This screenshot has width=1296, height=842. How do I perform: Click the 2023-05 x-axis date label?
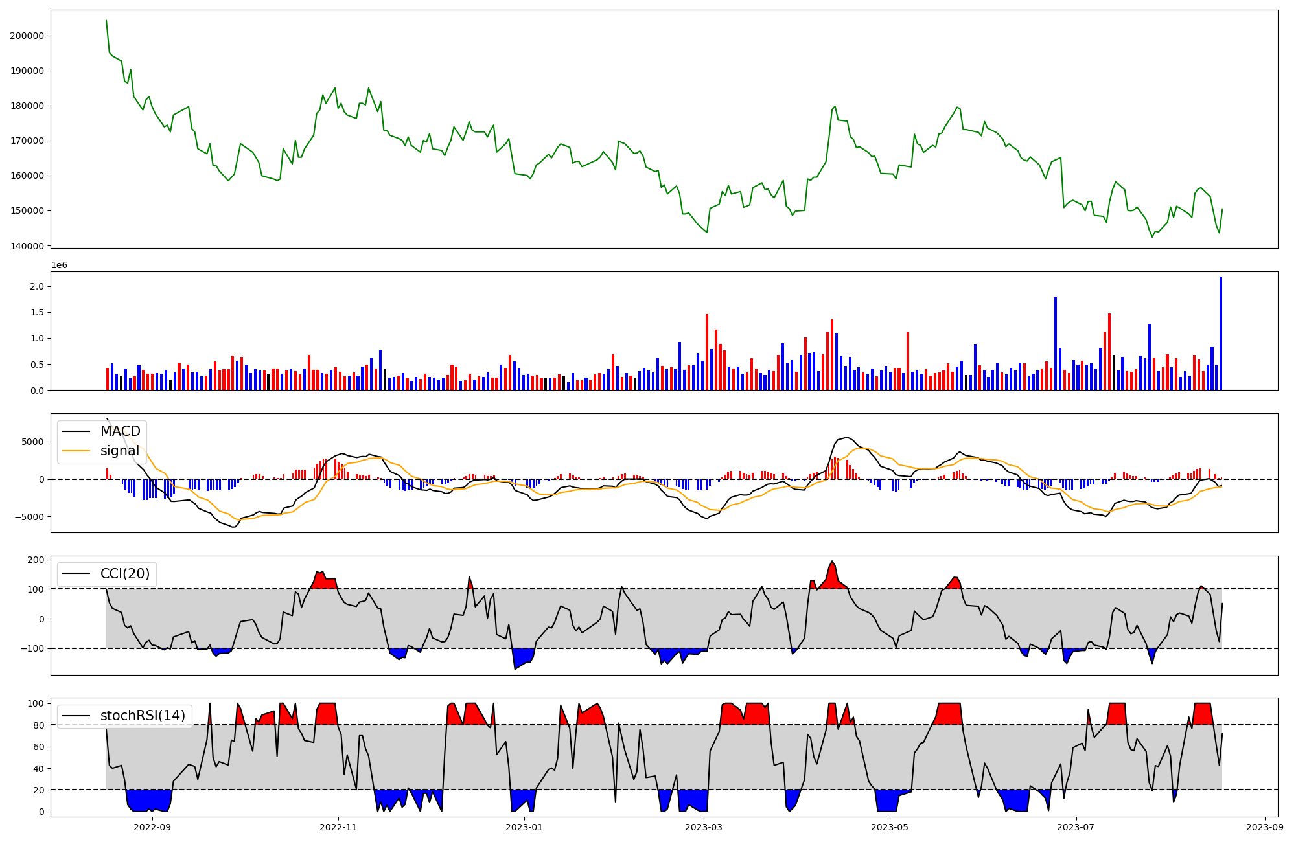[x=889, y=827]
